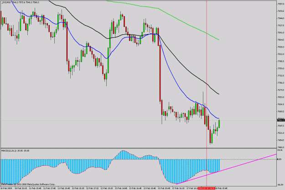Click the horizontal dotted current price line
285x190 pixels.
(x=138, y=120)
